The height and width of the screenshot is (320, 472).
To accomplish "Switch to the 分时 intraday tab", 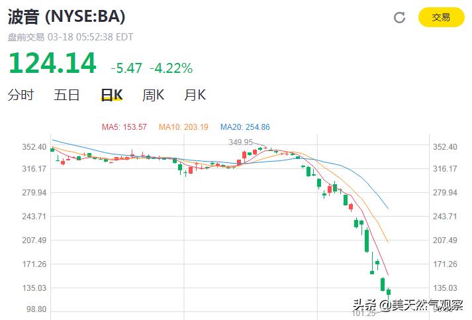I will click(x=21, y=95).
